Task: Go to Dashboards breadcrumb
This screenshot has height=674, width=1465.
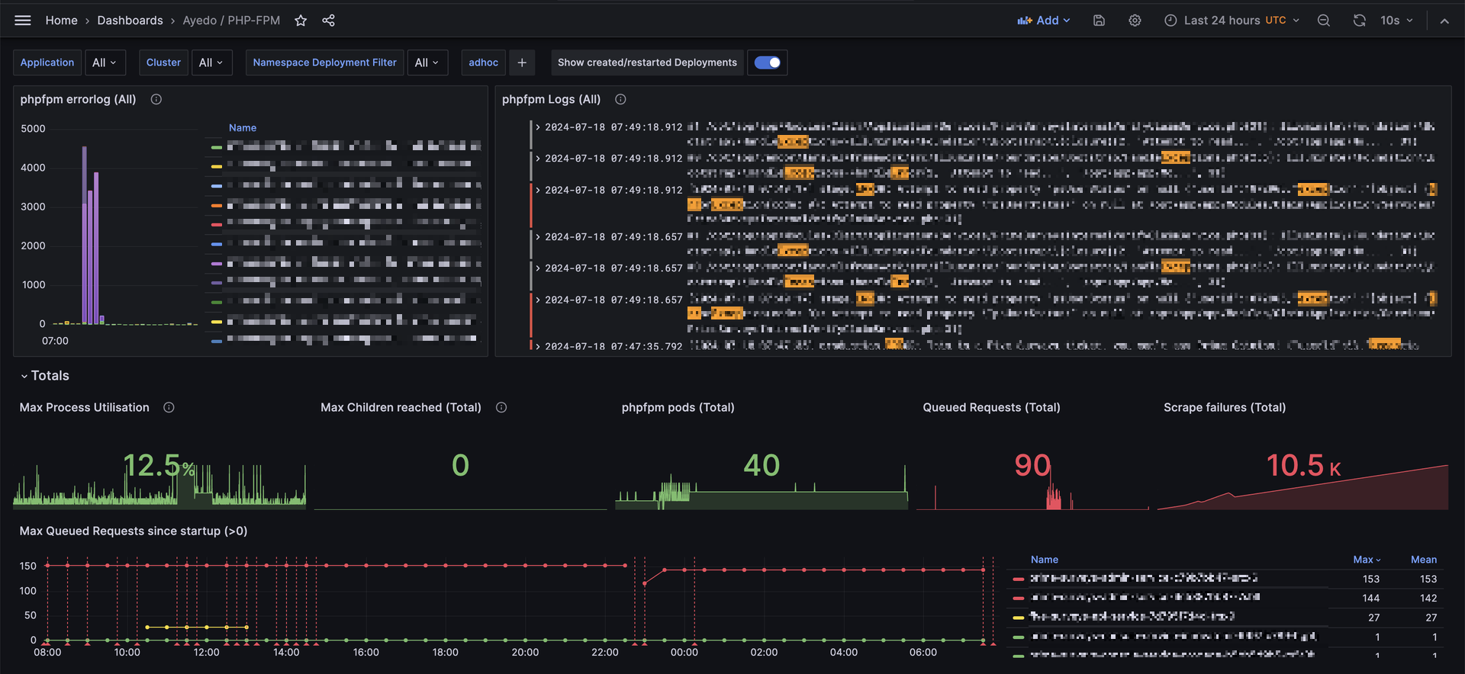Action: (x=130, y=21)
